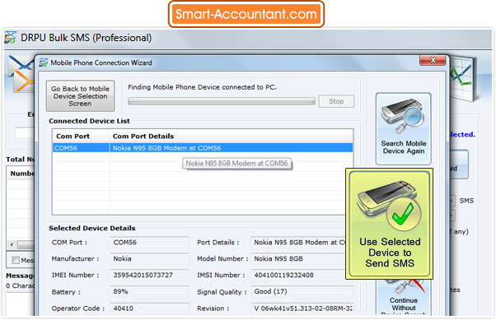Click the Search Mobile Device Again icon

point(403,128)
